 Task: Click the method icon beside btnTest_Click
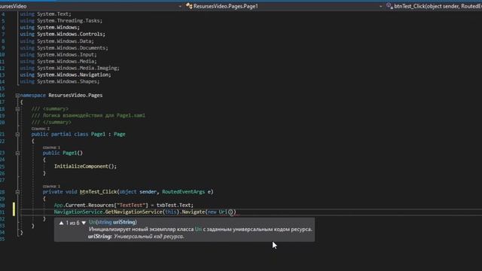[x=389, y=6]
